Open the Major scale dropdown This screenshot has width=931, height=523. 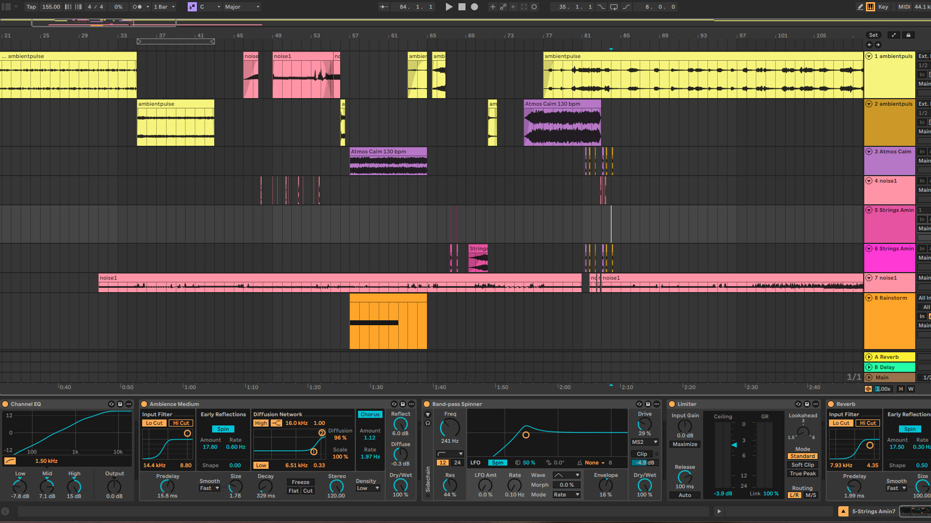point(242,7)
